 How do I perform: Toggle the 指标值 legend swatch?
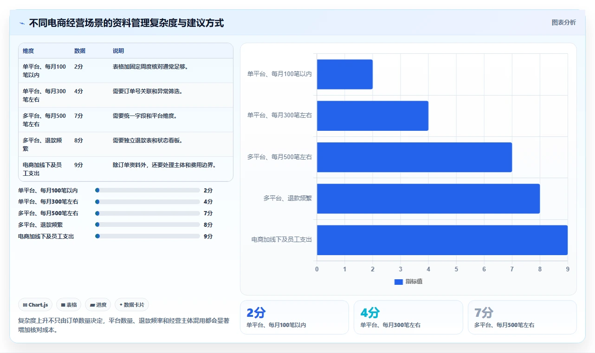point(398,282)
